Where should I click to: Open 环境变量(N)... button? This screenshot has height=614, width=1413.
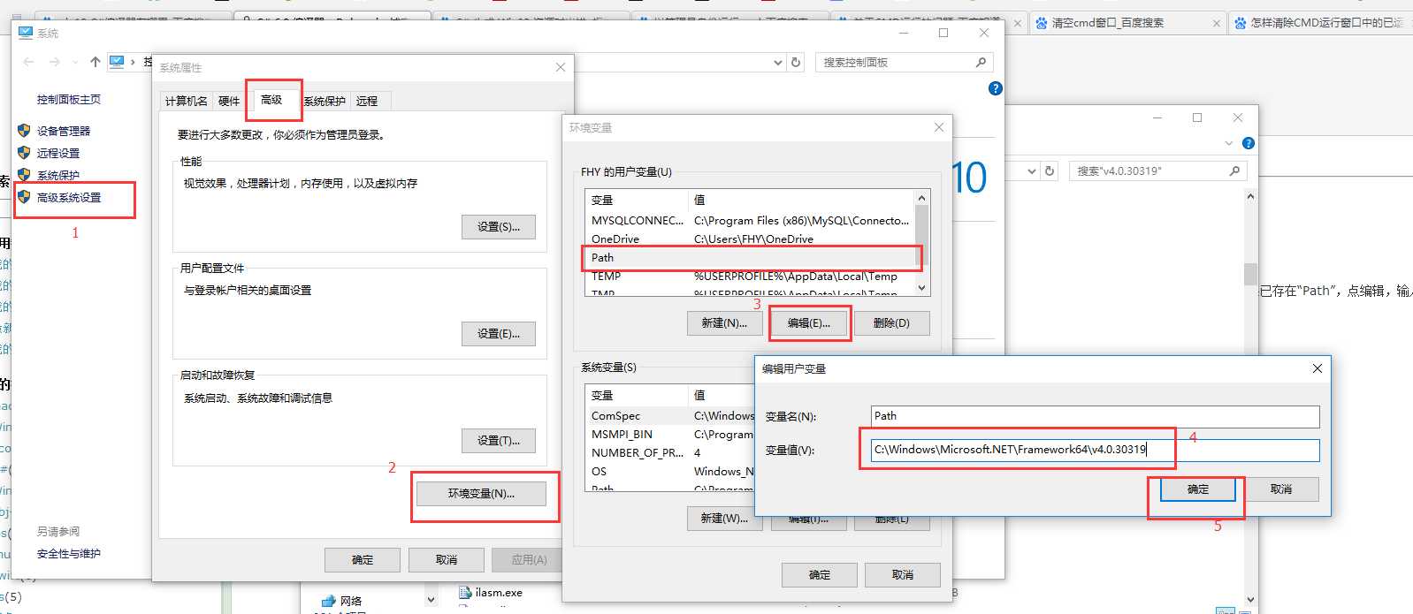[481, 494]
